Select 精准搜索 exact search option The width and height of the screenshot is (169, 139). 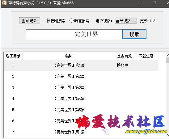79,21
